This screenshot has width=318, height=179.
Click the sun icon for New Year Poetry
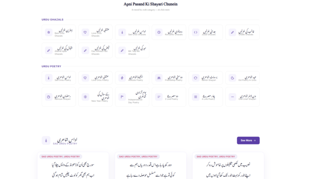(x=85, y=97)
